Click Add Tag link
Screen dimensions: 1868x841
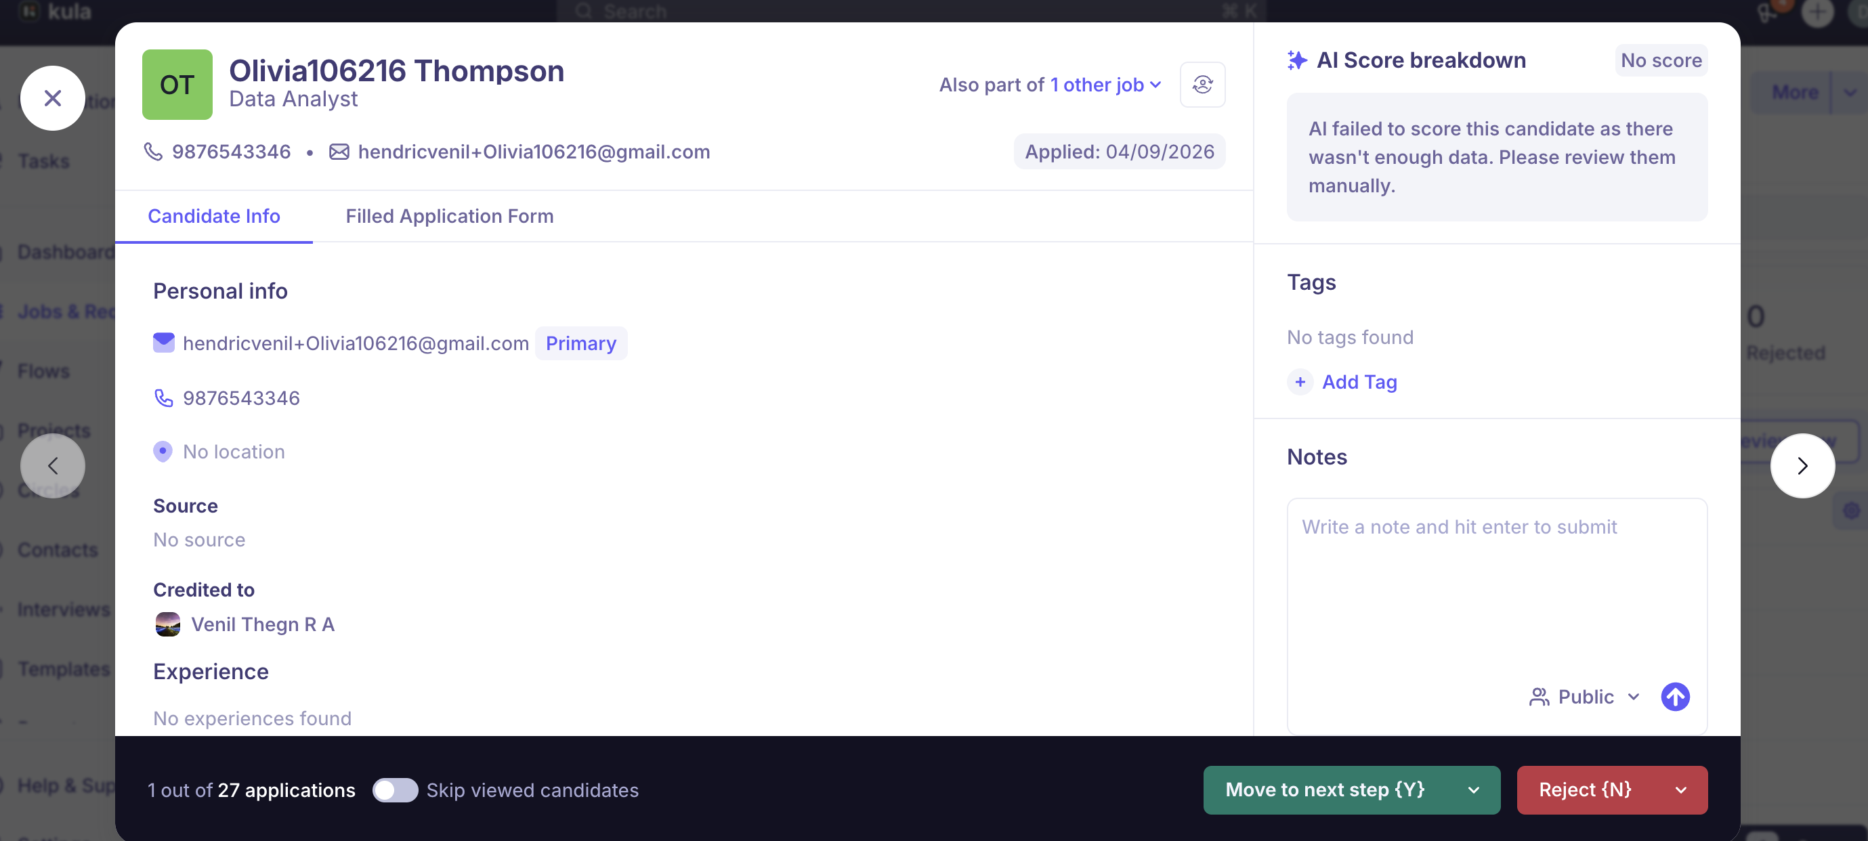(1359, 381)
